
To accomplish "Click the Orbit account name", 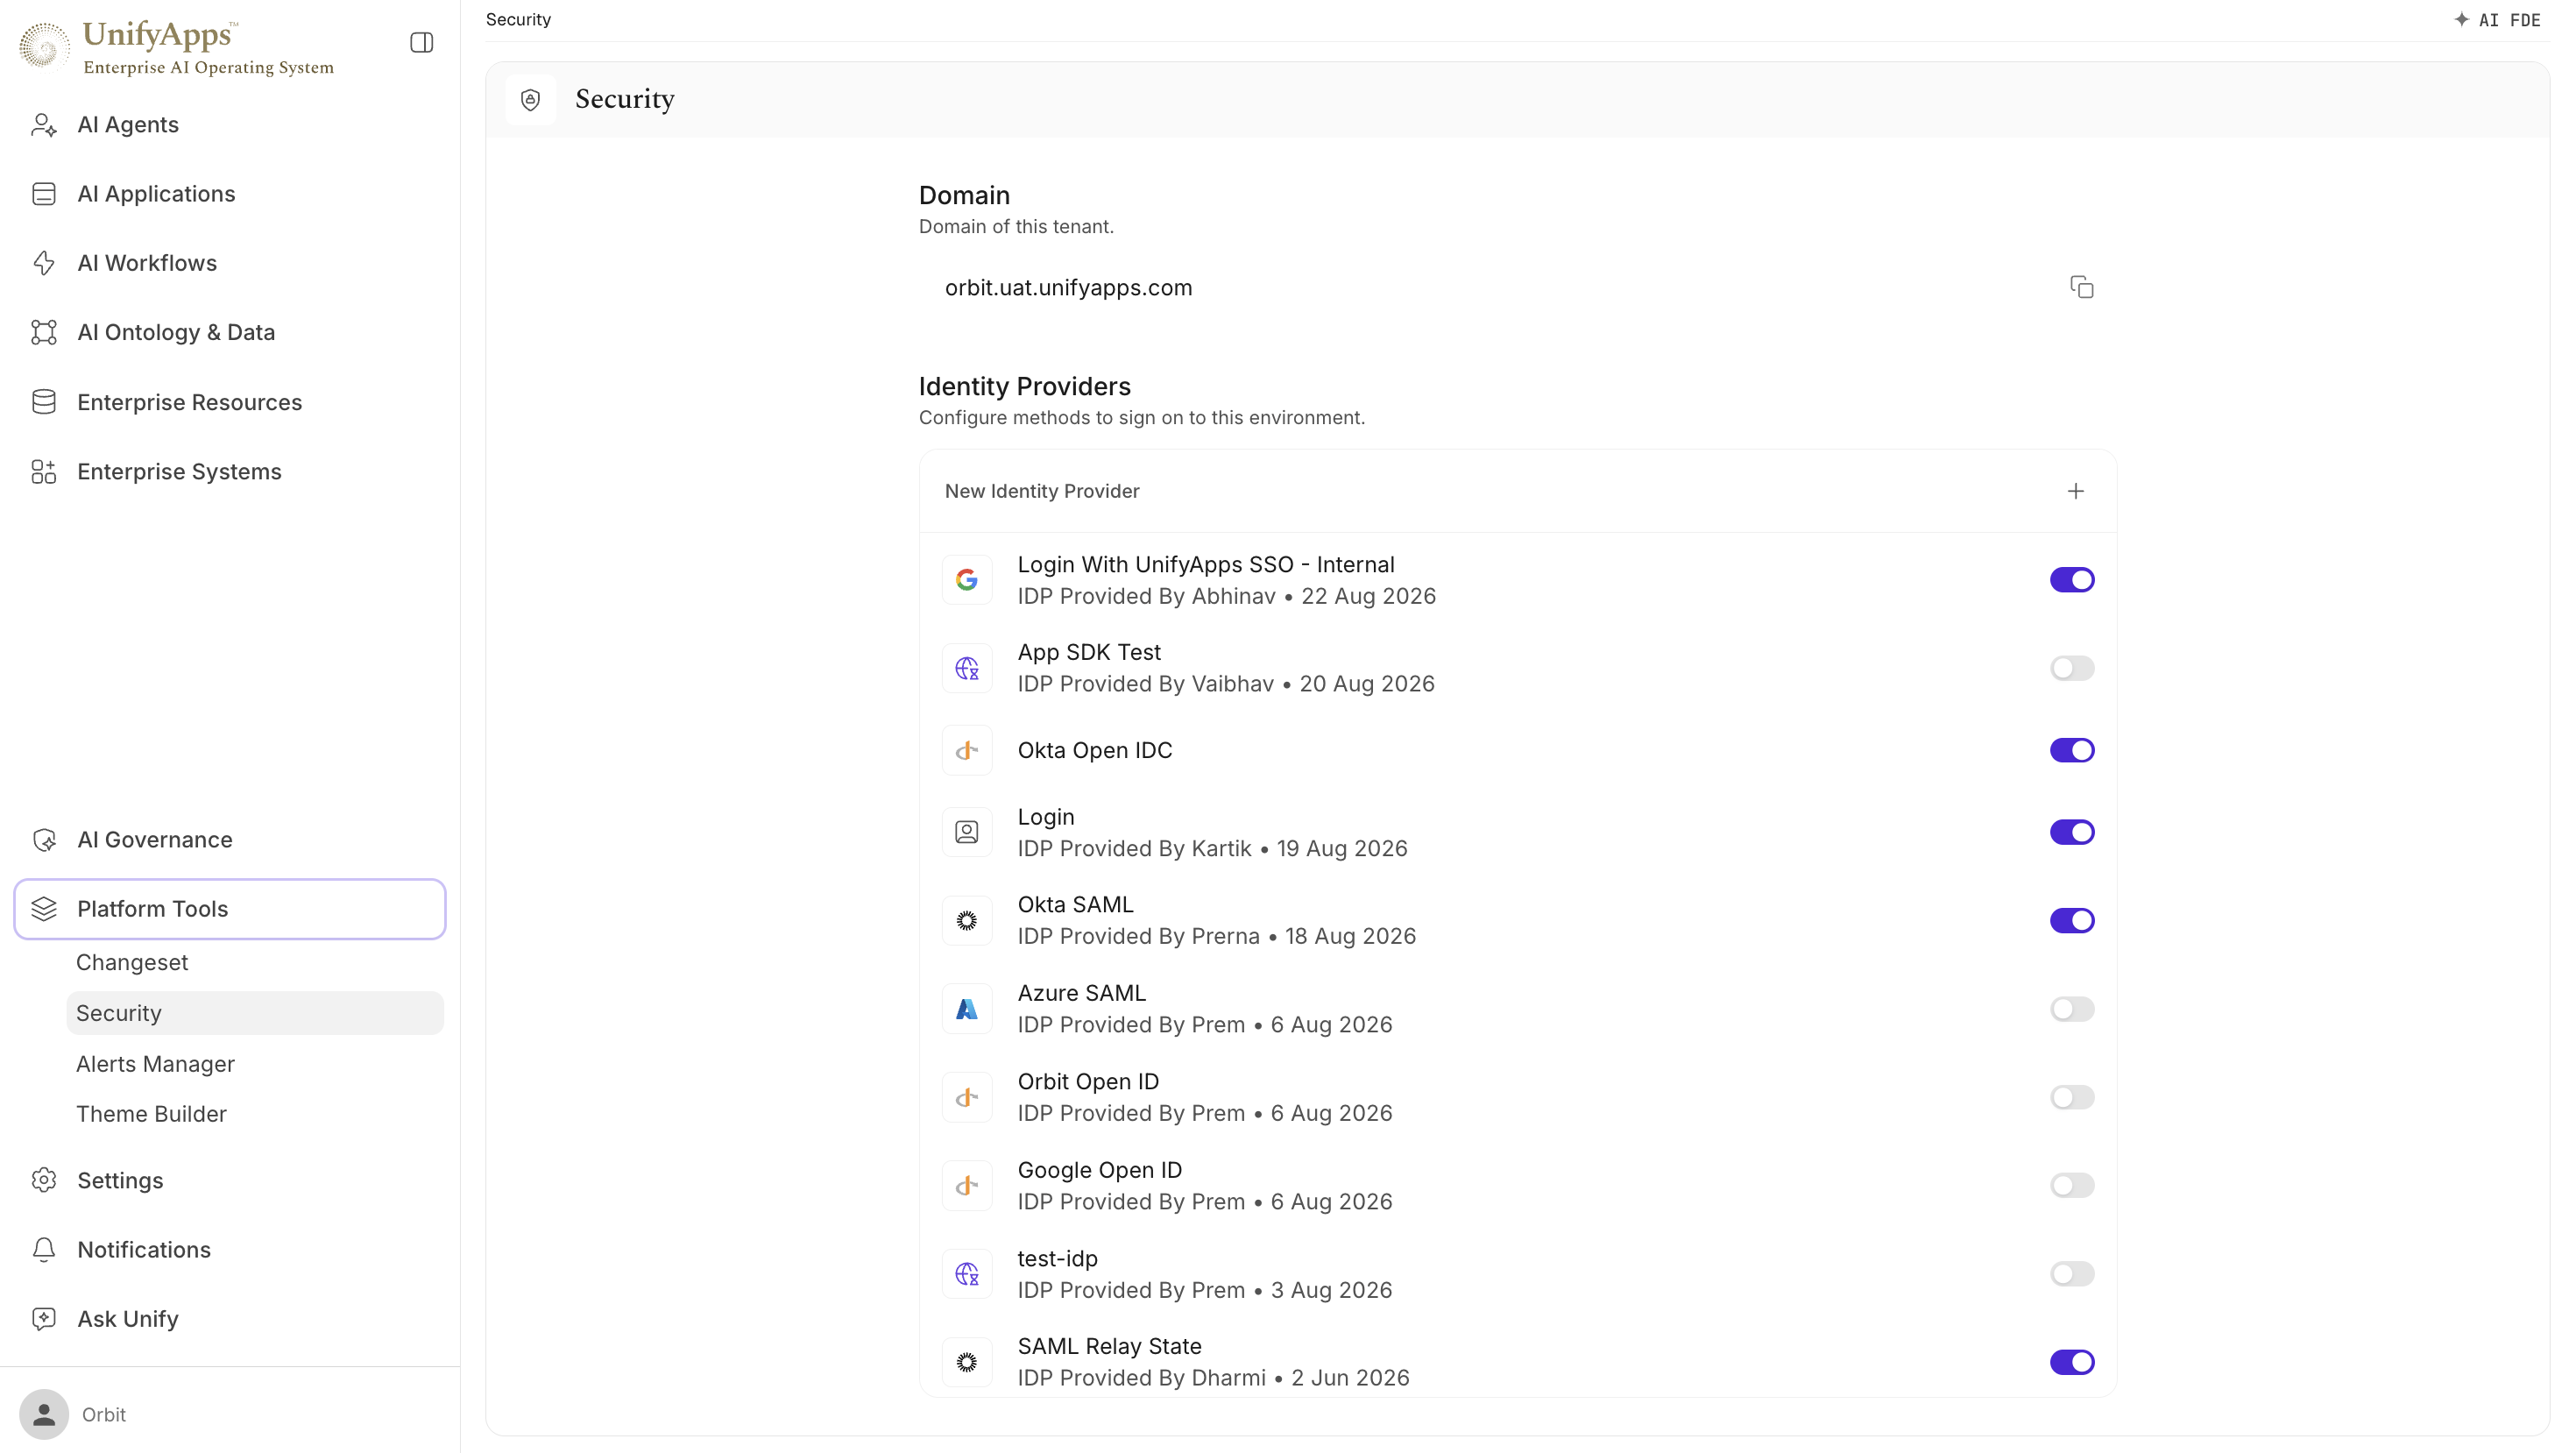I will click(104, 1415).
